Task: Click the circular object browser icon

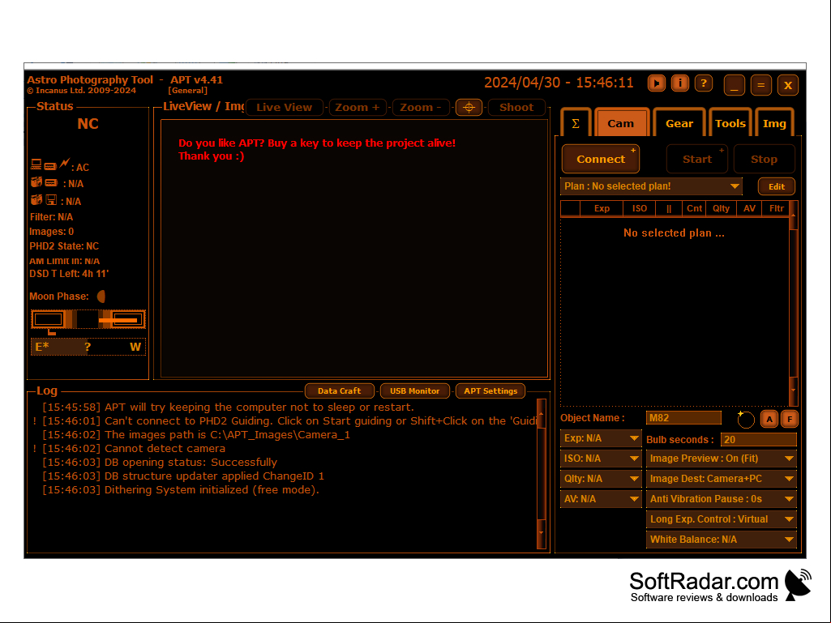Action: point(745,419)
